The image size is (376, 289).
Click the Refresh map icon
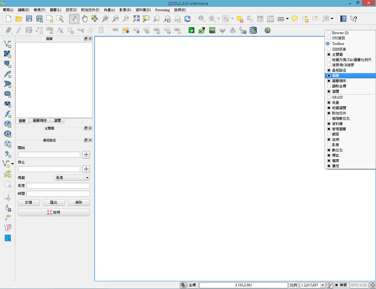187,19
